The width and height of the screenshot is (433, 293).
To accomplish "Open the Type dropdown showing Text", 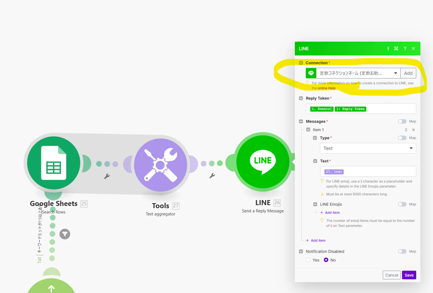I will (368, 148).
